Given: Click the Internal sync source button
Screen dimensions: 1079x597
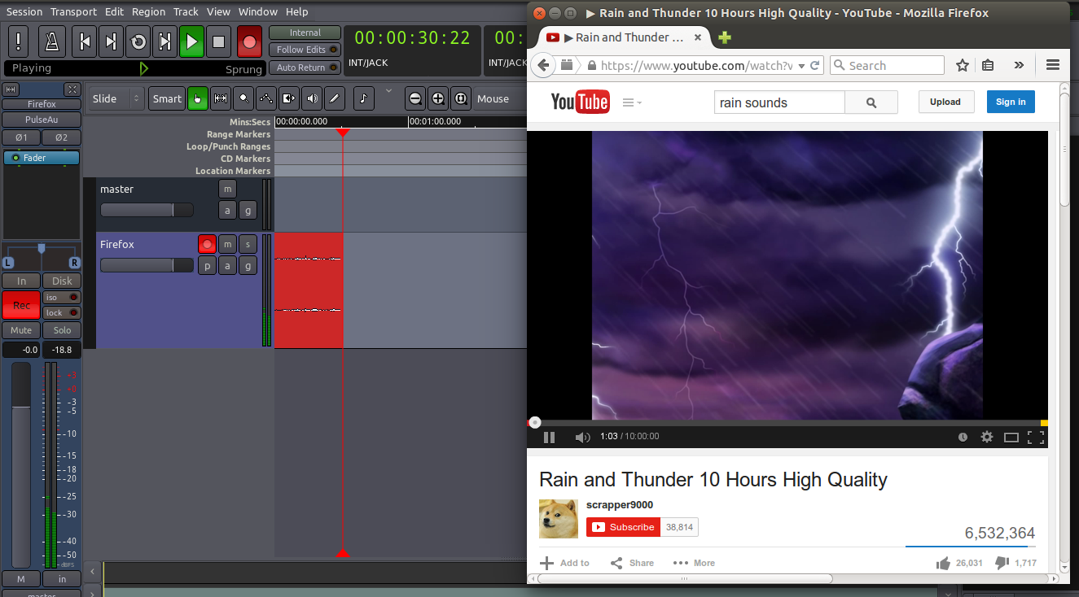Looking at the screenshot, I should coord(305,33).
